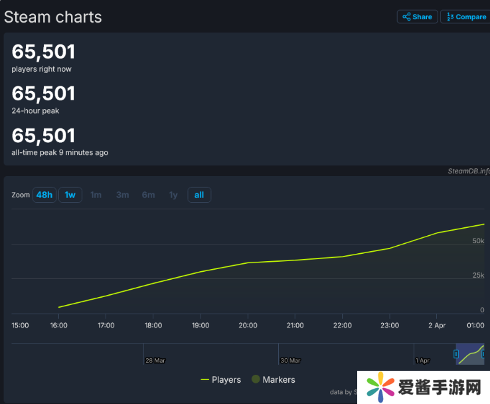Click the left navigator range handle

pos(456,354)
